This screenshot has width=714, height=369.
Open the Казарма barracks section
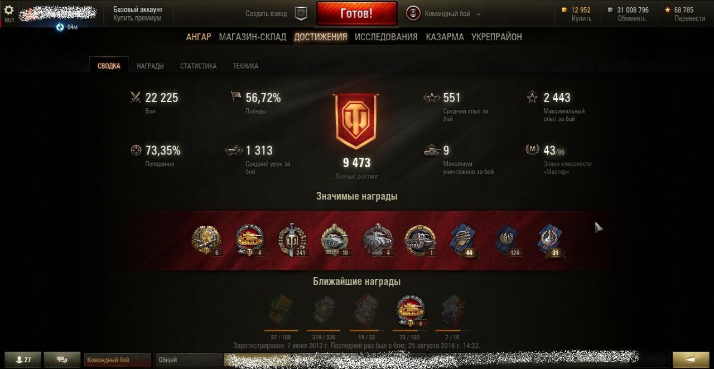tap(445, 37)
